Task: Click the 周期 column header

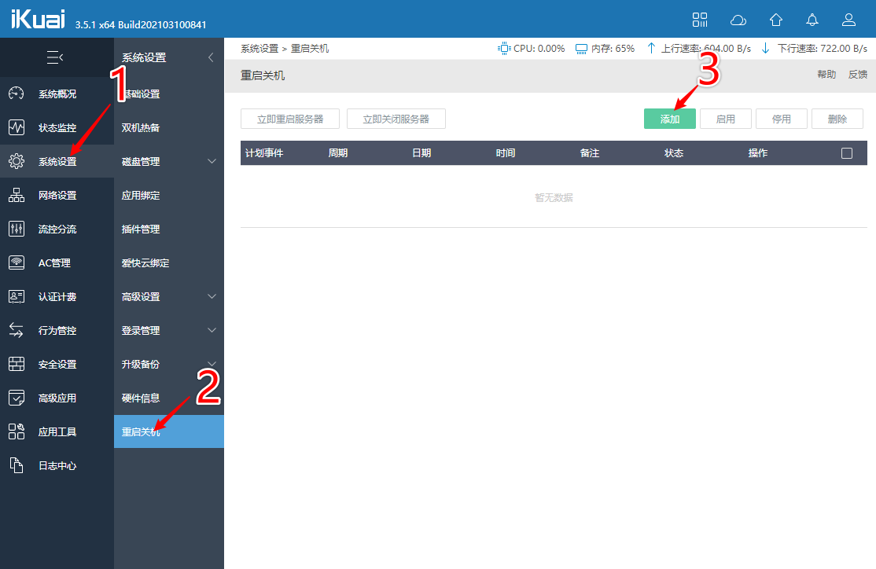Action: [338, 153]
